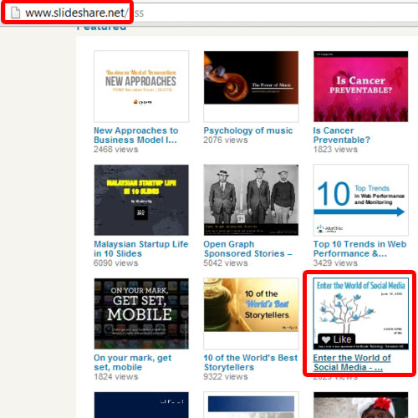The image size is (418, 418).
Task: Click the '9322 views' text
Action: [x=226, y=377]
